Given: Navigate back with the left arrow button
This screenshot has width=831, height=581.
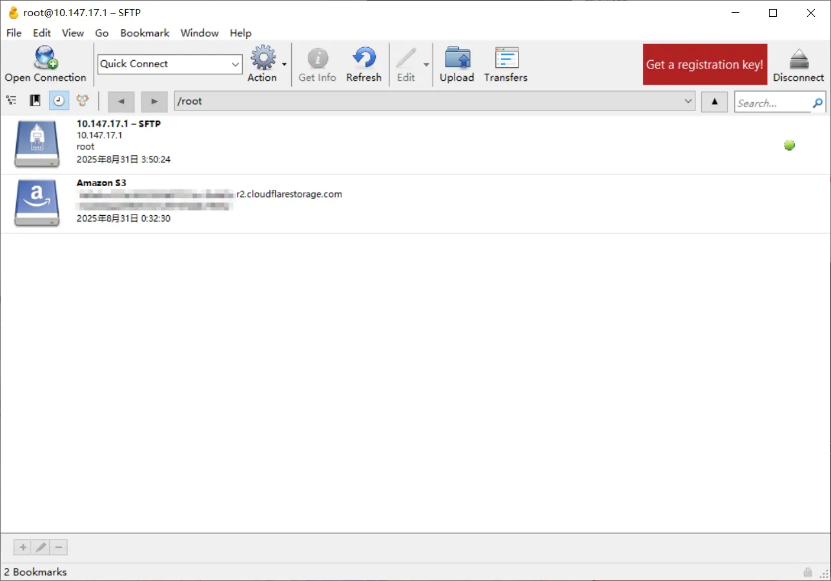Looking at the screenshot, I should (x=121, y=101).
